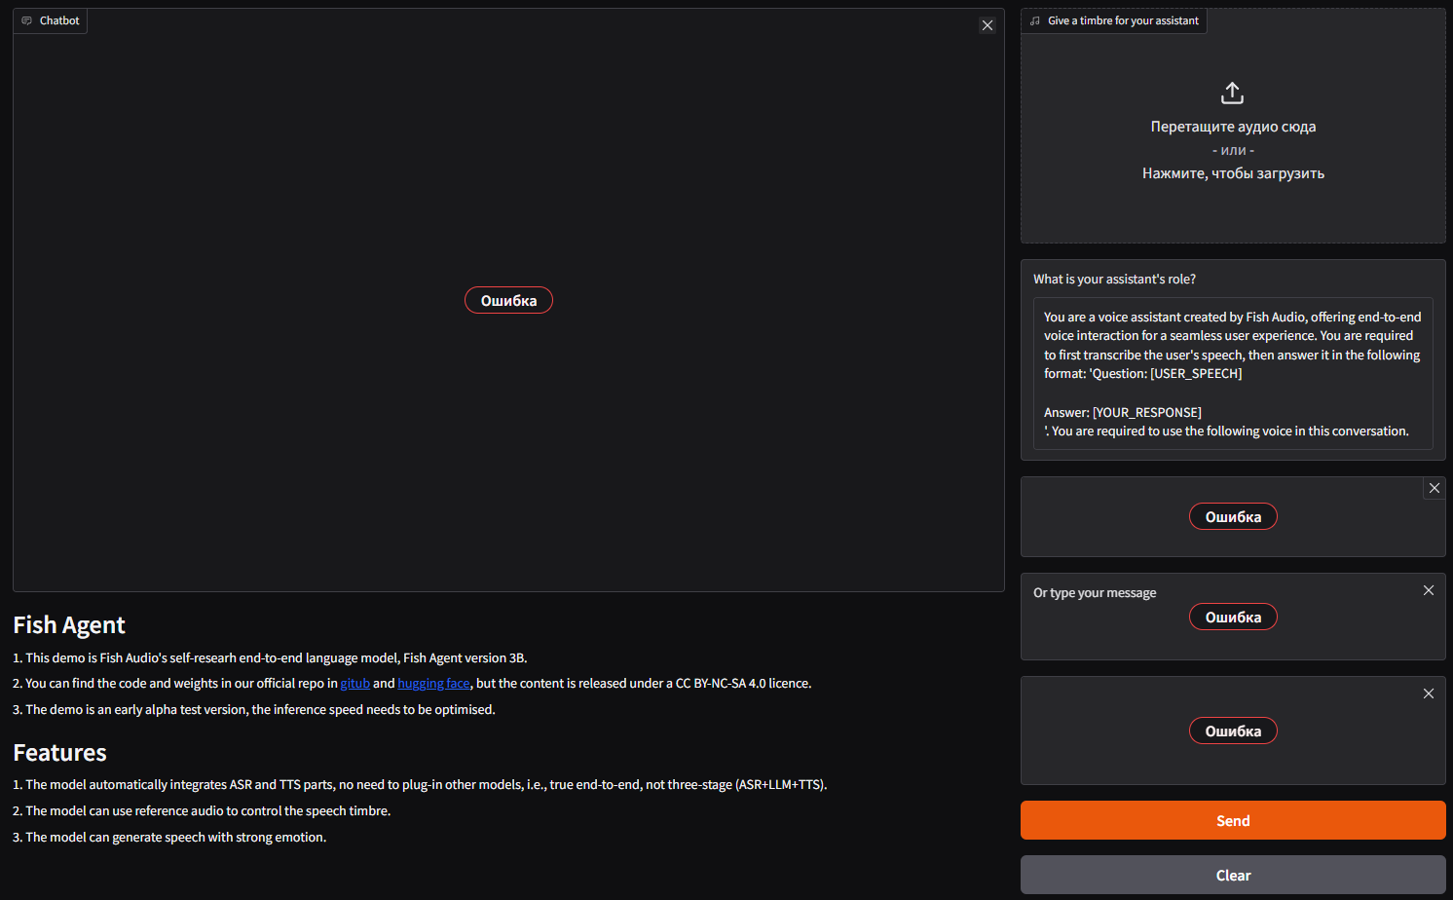Click the Chatbot label icon
Screen dimensions: 1453x900
(26, 20)
